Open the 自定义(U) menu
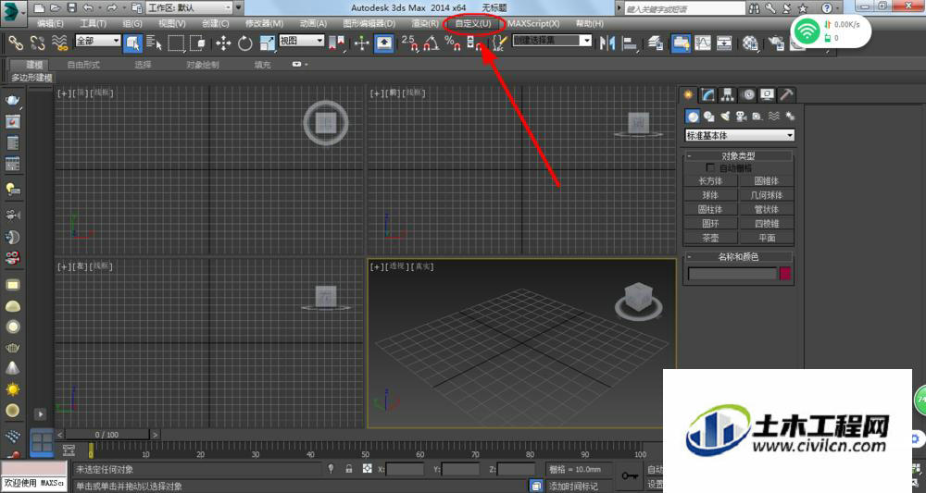 pyautogui.click(x=473, y=24)
